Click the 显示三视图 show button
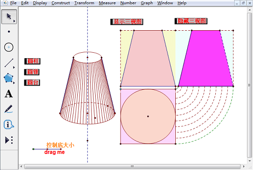 coord(127,22)
